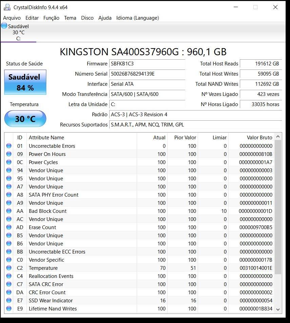Open the Idioma (Language) menu
The image size is (290, 323).
137,18
